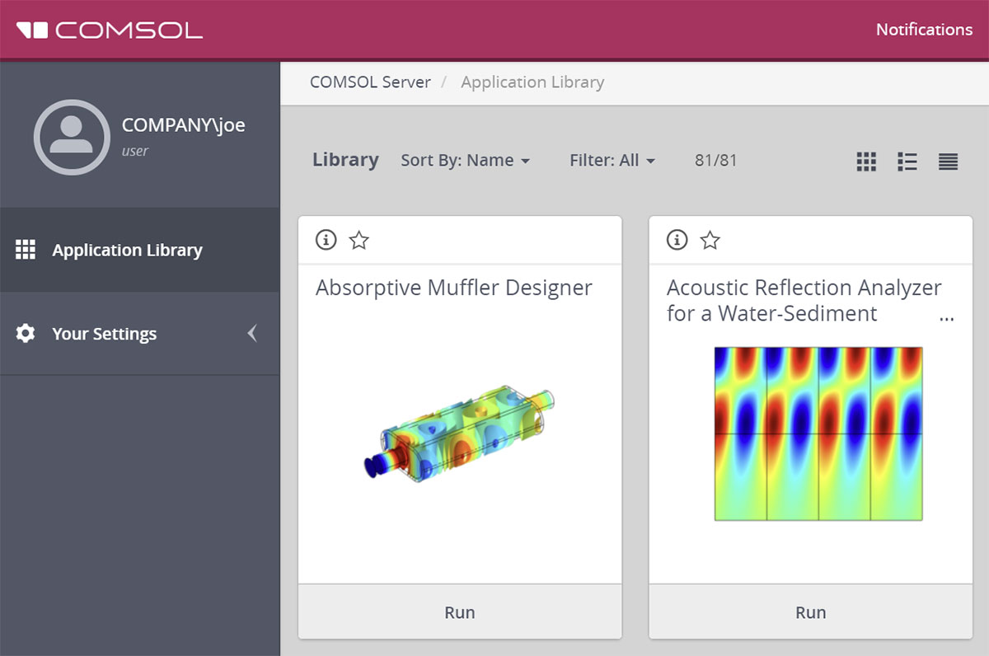Go to COMSOL Server breadcrumb link
The image size is (989, 656).
pos(370,82)
